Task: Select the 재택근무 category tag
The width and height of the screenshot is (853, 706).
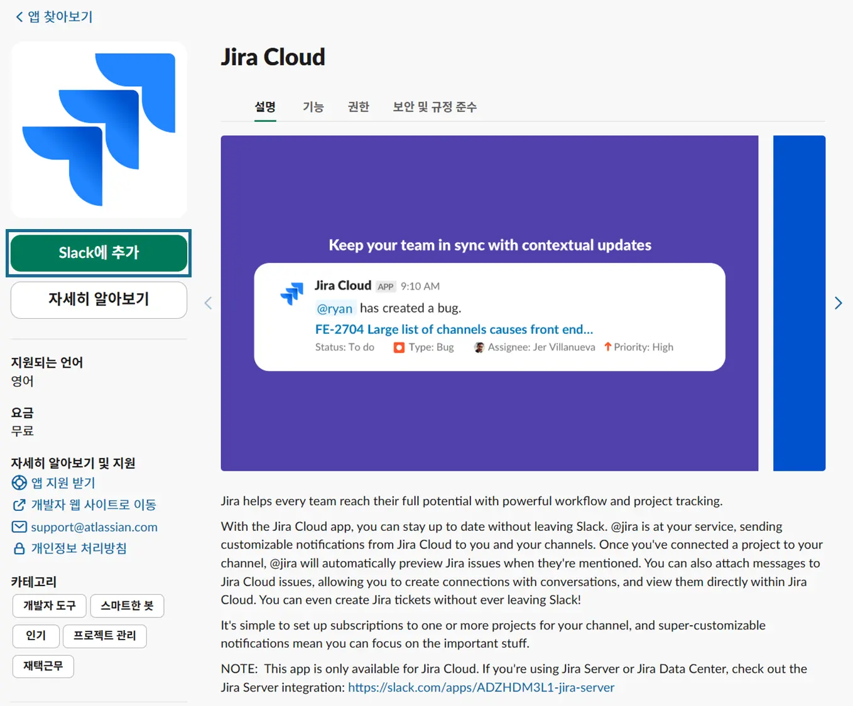Action: pos(43,666)
